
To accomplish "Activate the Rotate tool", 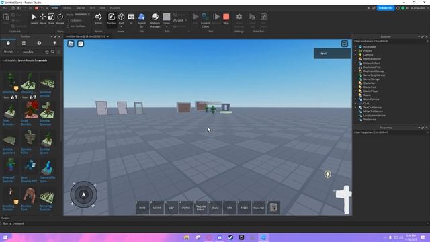I will (x=60, y=19).
